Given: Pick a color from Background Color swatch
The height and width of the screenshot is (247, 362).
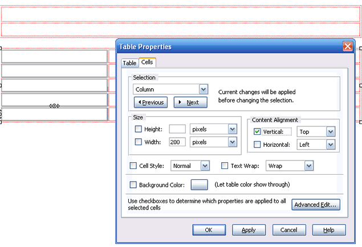Looking at the screenshot, I should pyautogui.click(x=199, y=185).
